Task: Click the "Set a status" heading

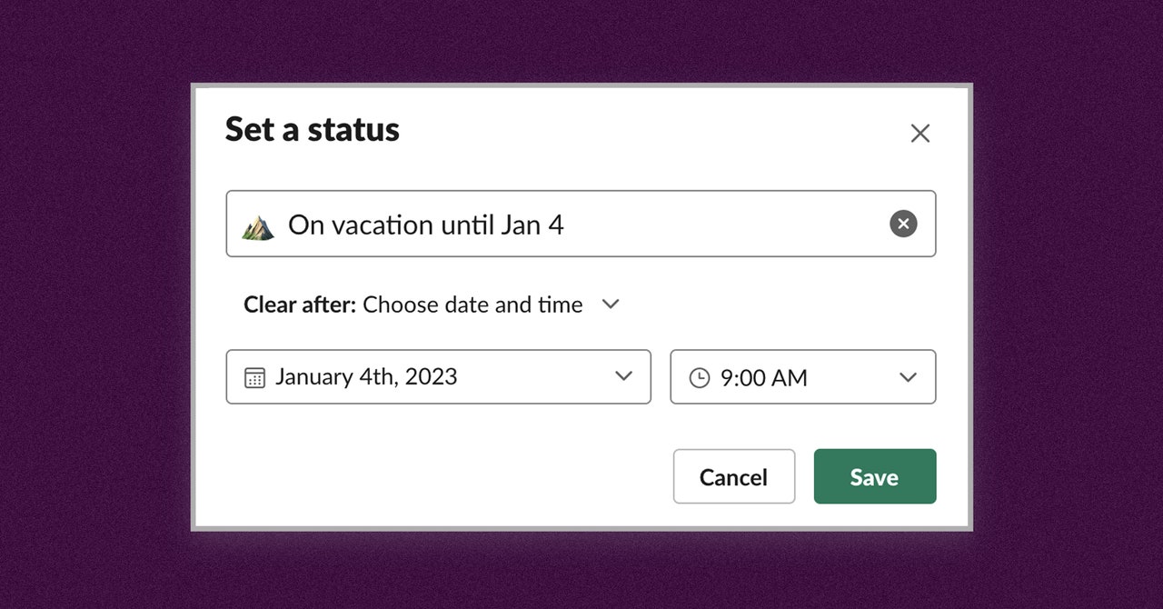Action: point(313,129)
